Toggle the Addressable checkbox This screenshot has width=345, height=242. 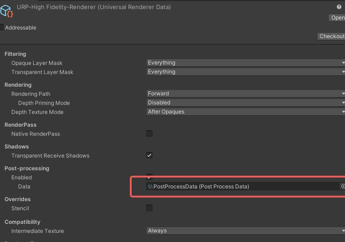(x=1, y=27)
